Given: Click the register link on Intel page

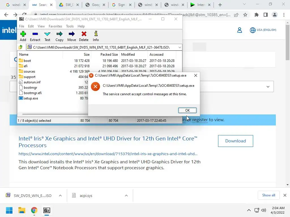Looking at the screenshot, I should point(200,120).
